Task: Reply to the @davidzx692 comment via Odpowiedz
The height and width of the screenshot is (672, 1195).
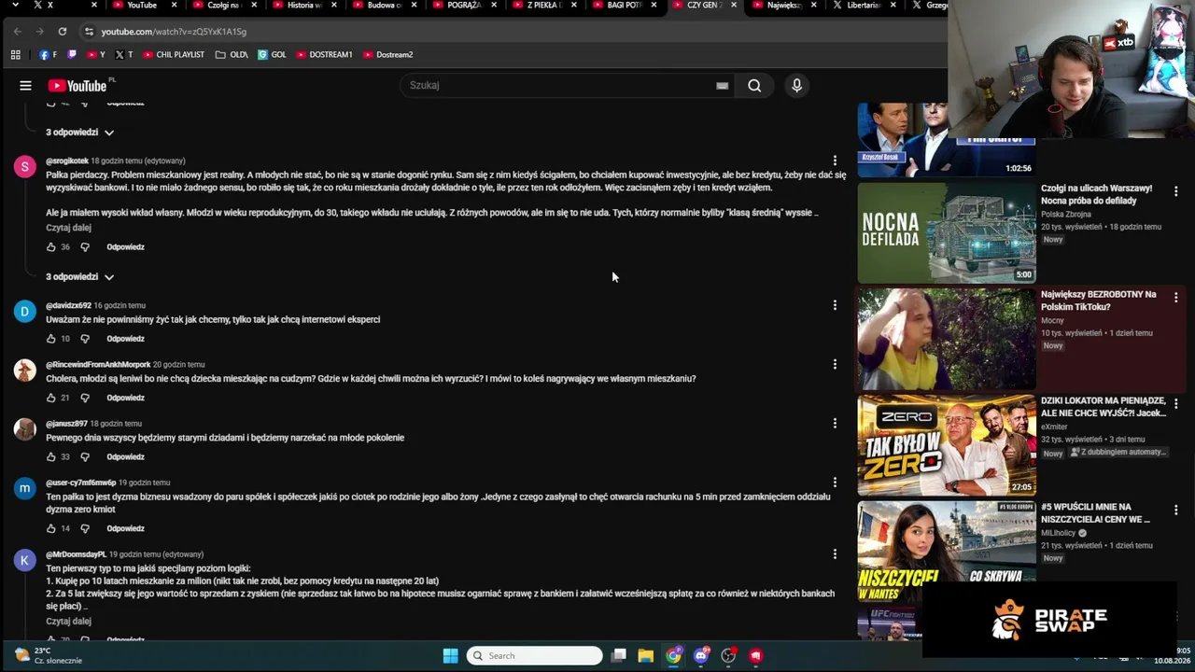Action: click(125, 339)
